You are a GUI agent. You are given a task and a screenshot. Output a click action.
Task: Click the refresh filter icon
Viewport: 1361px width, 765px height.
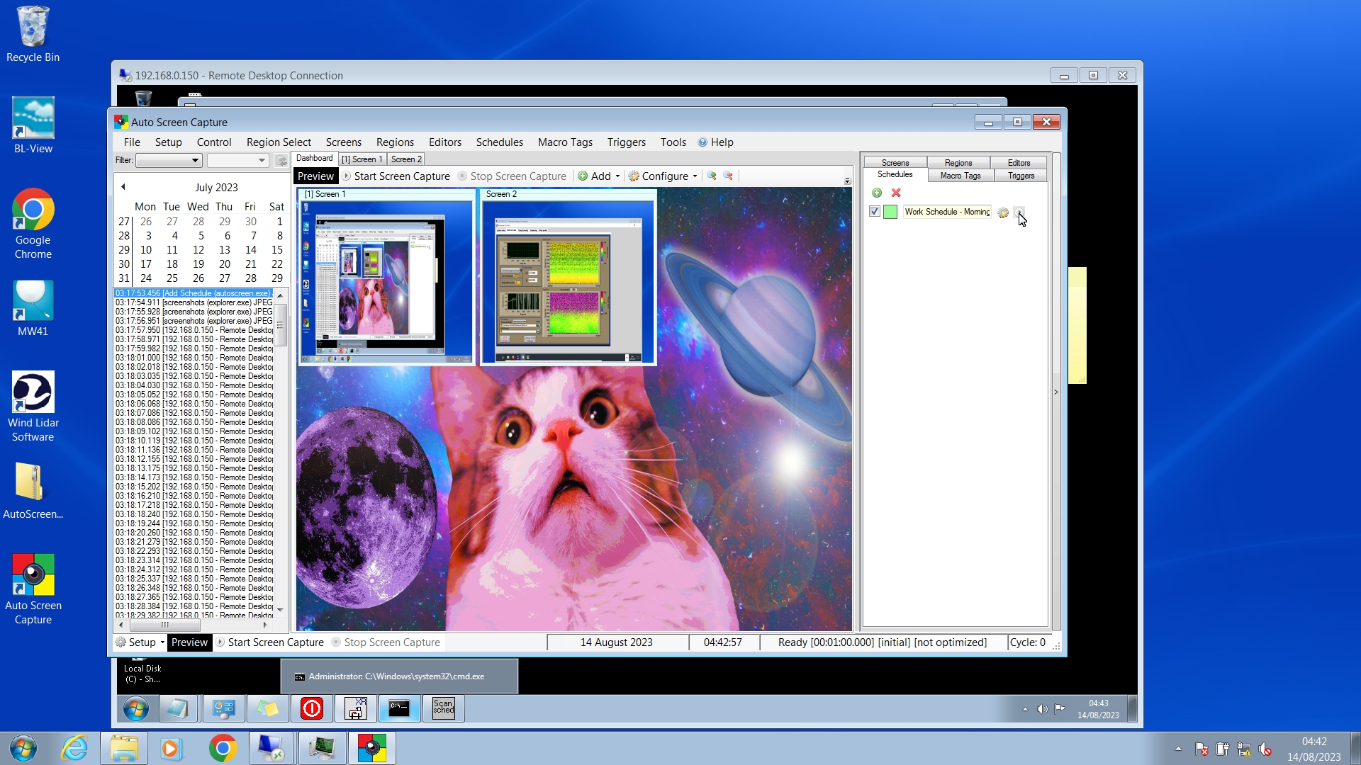(x=281, y=161)
